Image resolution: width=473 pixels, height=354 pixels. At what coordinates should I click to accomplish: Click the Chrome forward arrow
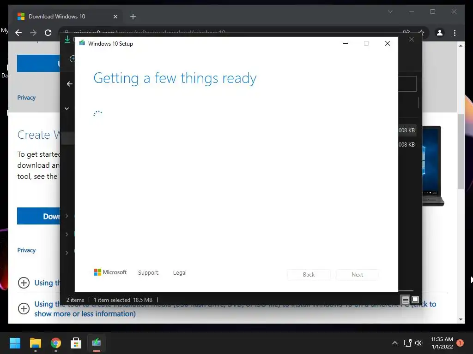click(x=33, y=33)
